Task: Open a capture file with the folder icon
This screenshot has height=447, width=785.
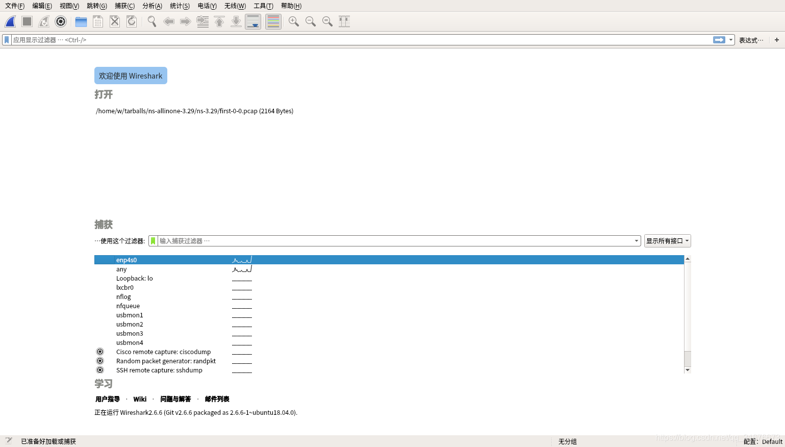Action: 81,21
